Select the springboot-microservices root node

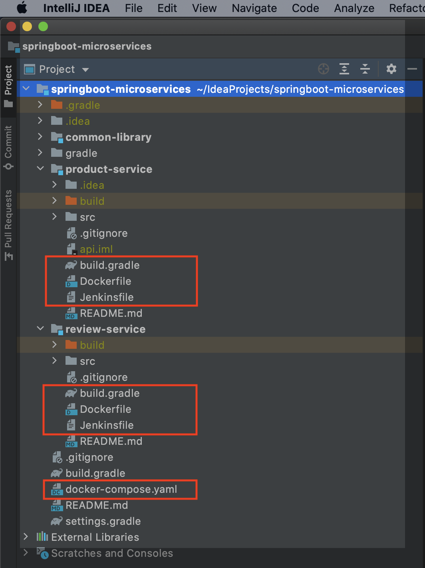(120, 89)
